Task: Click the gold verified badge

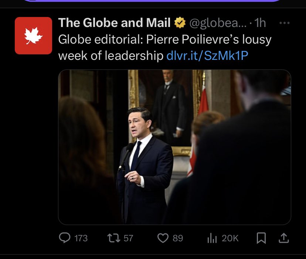Action: point(180,23)
